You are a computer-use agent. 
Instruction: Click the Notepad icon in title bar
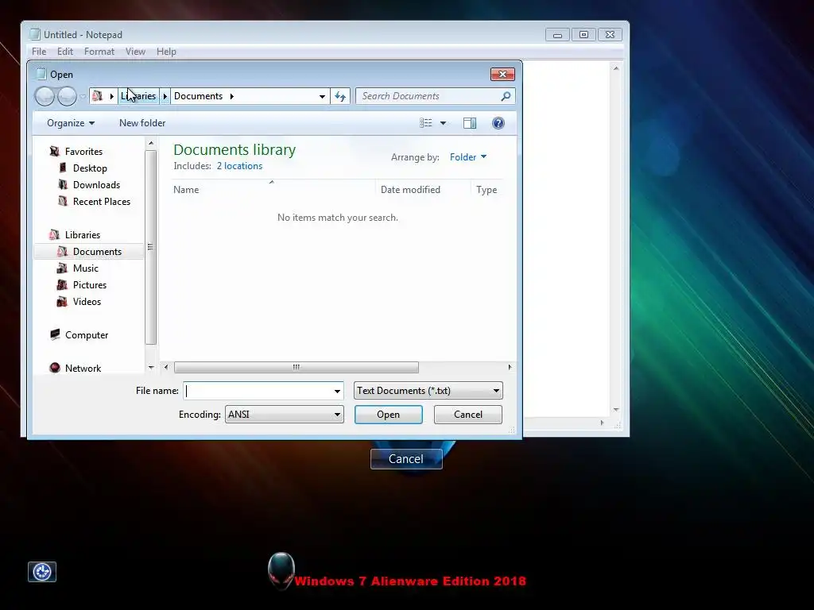point(35,34)
